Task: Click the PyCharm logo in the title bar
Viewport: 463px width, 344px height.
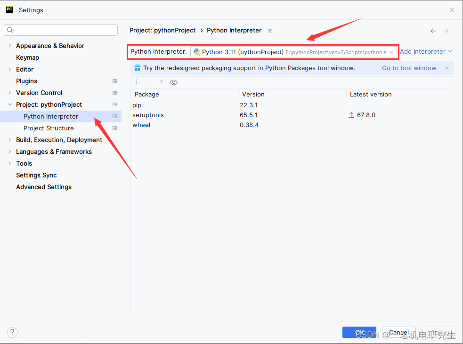Action: coord(9,10)
